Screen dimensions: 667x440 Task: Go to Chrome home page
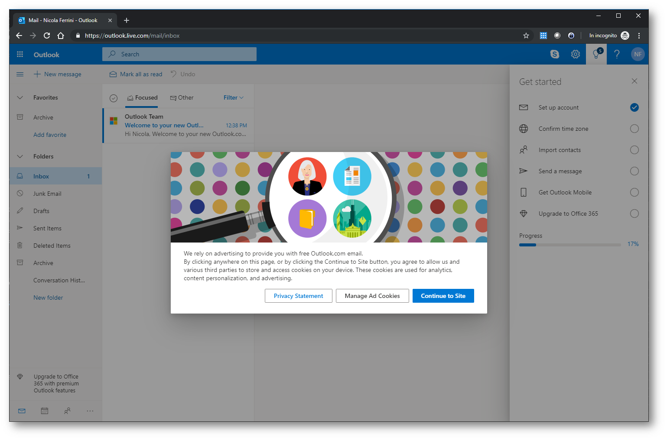click(61, 36)
